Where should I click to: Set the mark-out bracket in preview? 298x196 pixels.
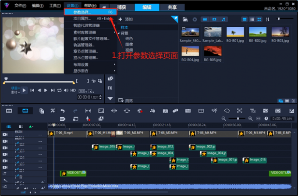click(88, 81)
